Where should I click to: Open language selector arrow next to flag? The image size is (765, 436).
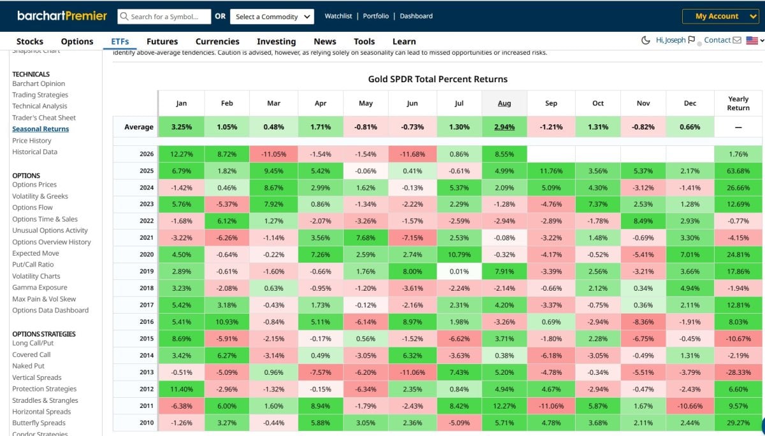[761, 40]
